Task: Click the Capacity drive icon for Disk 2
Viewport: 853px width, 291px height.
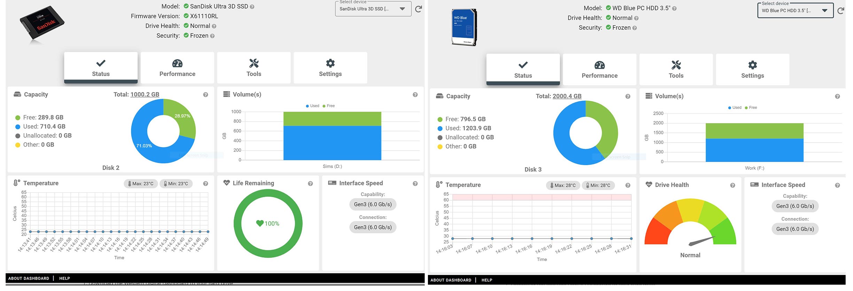Action: (x=17, y=94)
